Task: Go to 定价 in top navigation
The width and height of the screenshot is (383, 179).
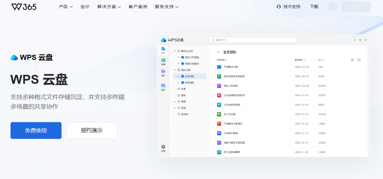Action: [85, 7]
